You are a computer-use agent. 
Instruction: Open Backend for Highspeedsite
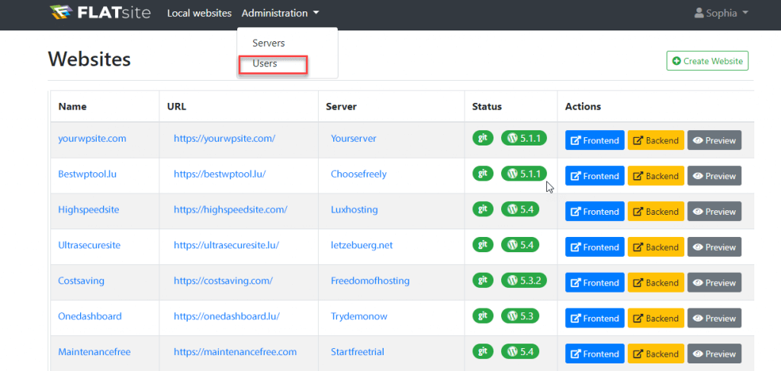(656, 211)
